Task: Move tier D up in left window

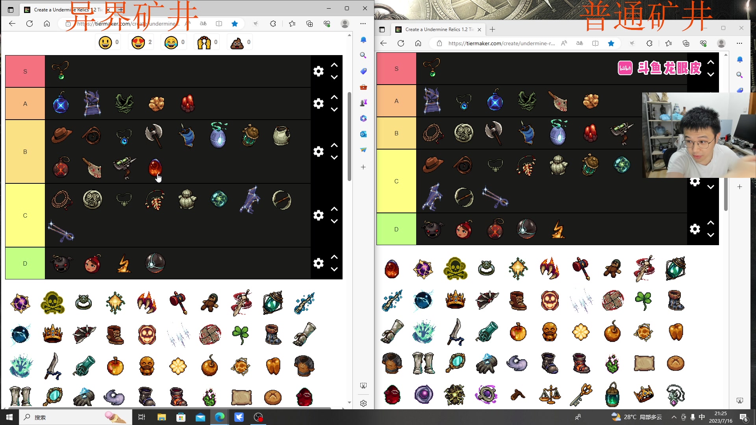Action: [x=334, y=257]
